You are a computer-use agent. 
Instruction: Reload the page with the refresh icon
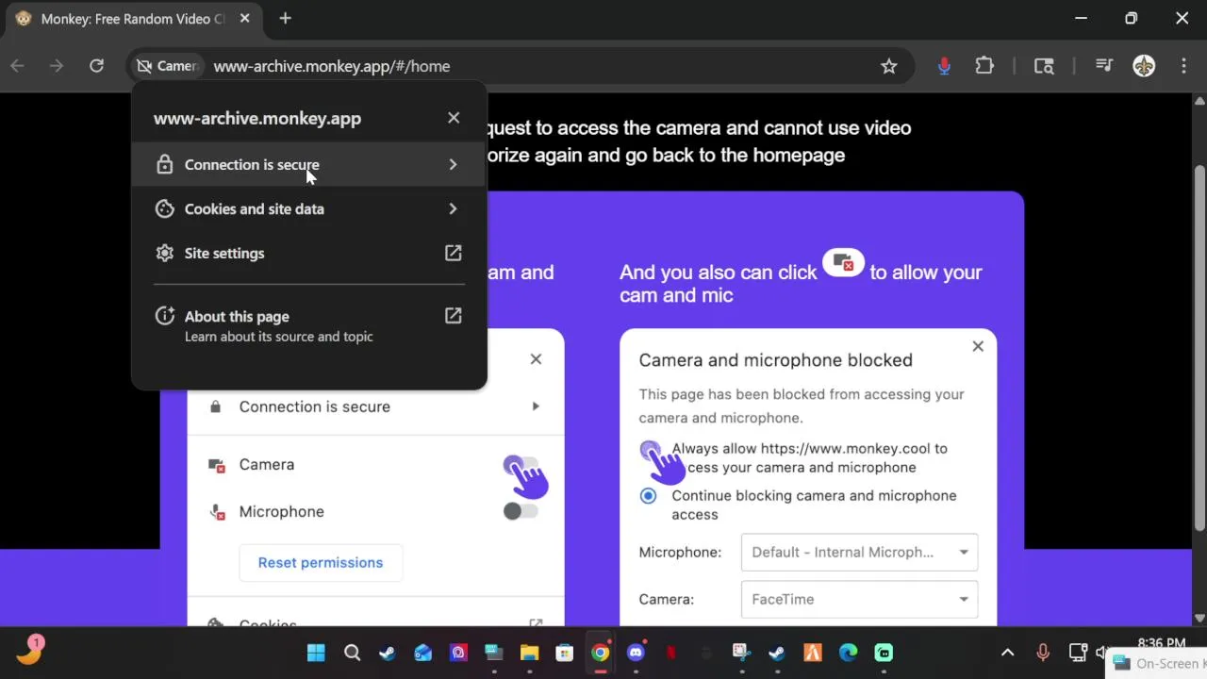(x=96, y=66)
